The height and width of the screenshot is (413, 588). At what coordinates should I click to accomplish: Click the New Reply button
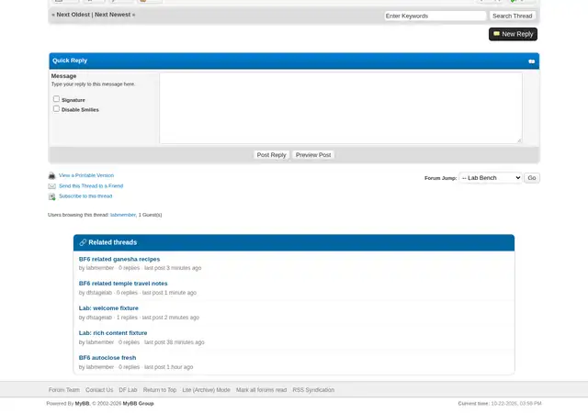point(513,34)
